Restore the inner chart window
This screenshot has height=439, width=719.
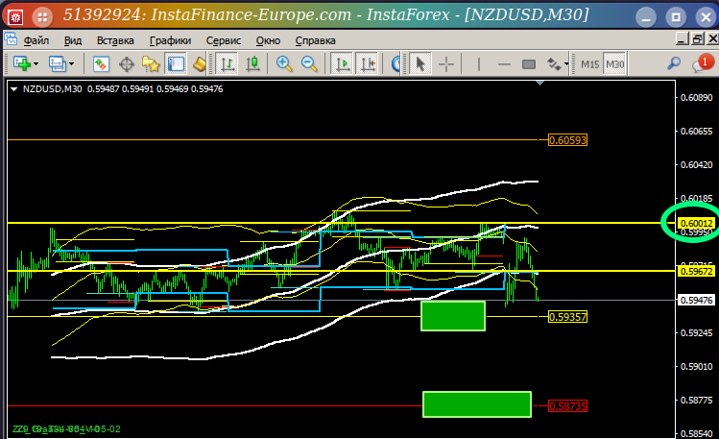pos(698,39)
